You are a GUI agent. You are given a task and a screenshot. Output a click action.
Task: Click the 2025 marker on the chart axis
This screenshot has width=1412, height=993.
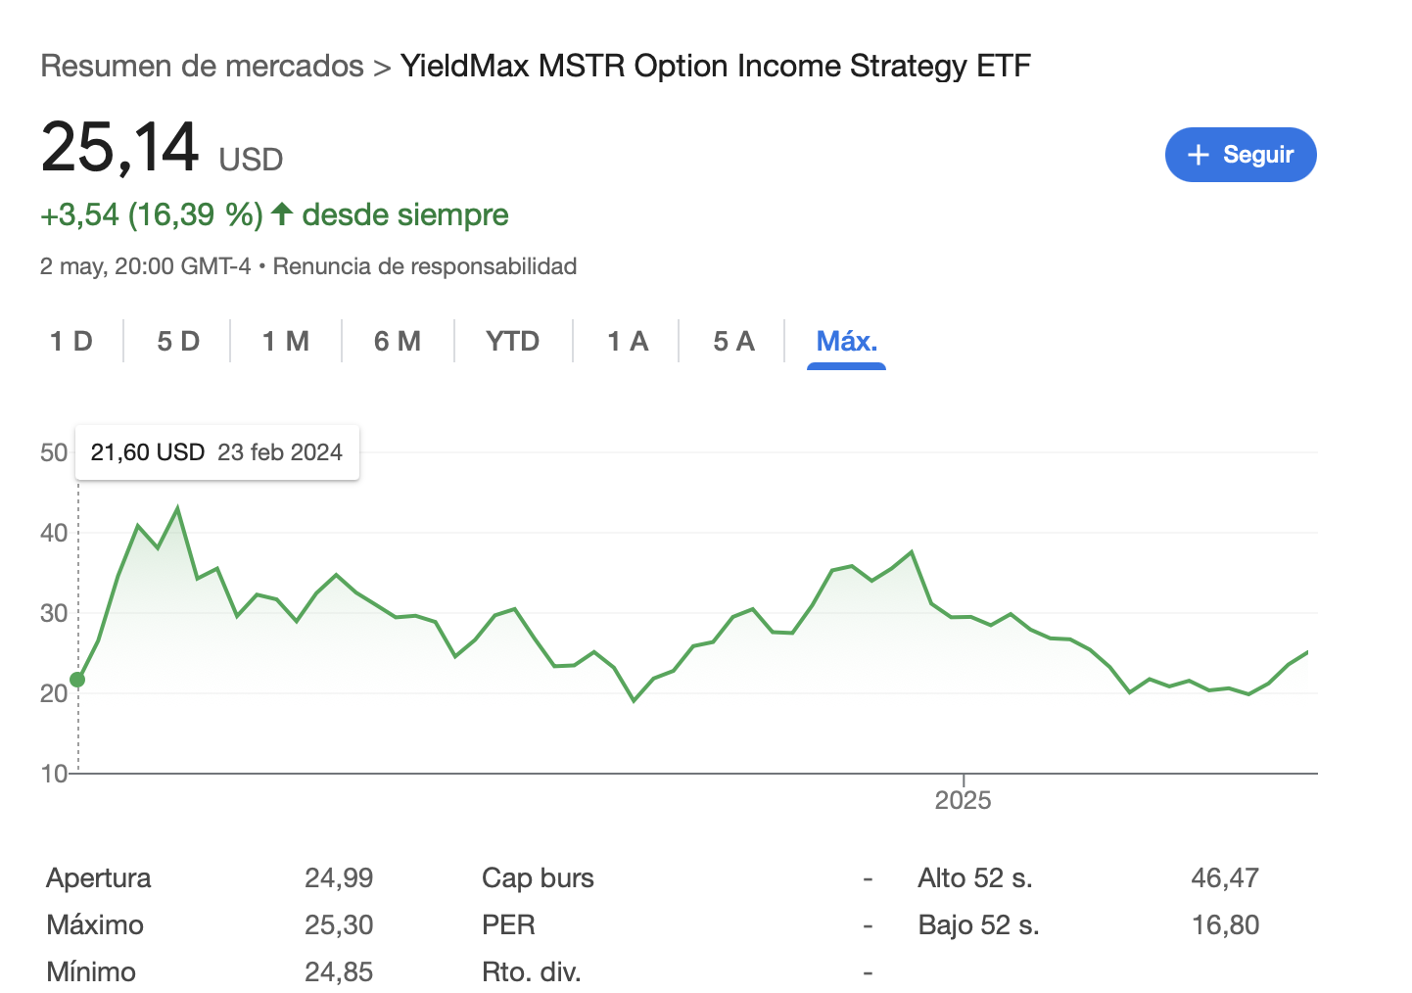pyautogui.click(x=964, y=800)
